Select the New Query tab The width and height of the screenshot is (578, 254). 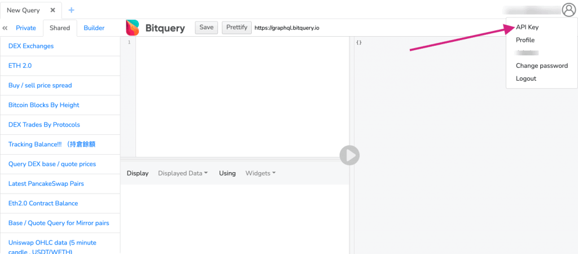(23, 10)
